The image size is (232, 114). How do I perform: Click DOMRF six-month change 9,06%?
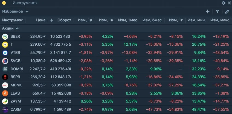click(x=155, y=69)
